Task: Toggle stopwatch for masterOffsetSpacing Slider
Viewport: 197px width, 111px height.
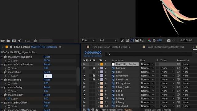Action: [9, 61]
